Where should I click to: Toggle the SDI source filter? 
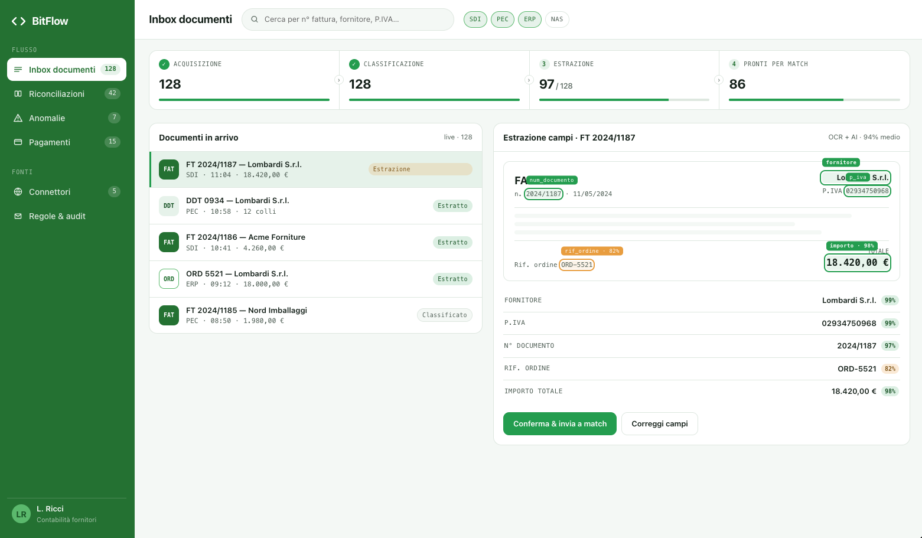(475, 19)
